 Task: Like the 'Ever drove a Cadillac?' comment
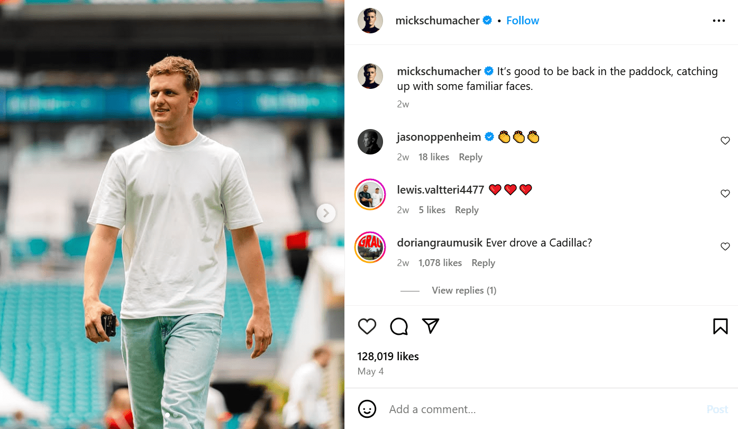[725, 247]
